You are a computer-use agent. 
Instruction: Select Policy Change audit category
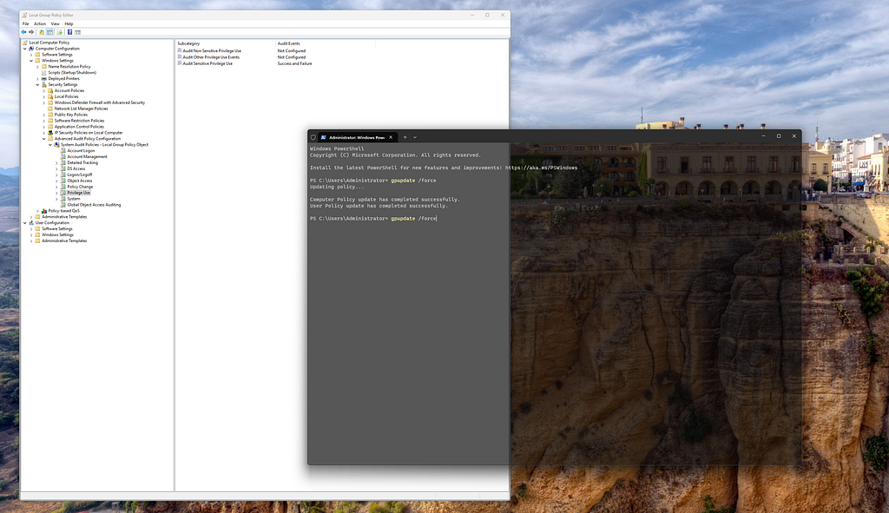pyautogui.click(x=80, y=187)
